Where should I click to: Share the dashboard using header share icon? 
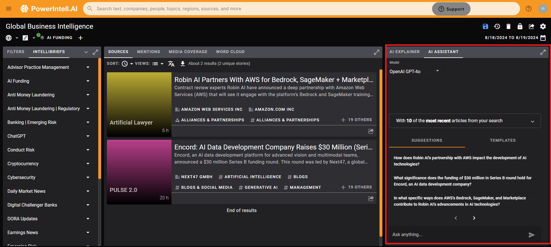coord(531,26)
